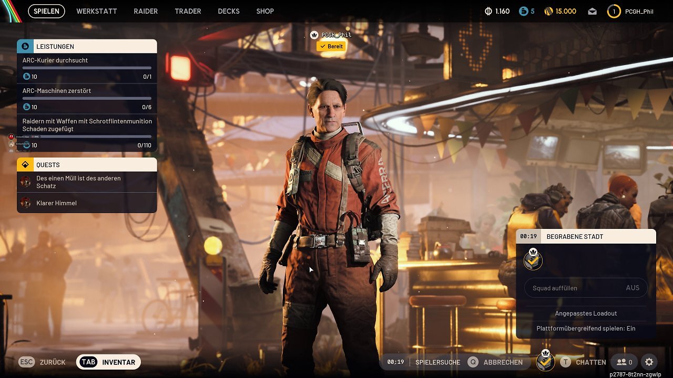Open the 'Klarer Himmel' quest

[x=87, y=203]
